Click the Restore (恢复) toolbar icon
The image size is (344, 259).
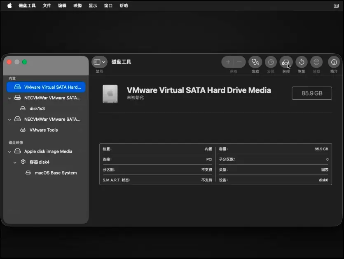pos(302,62)
